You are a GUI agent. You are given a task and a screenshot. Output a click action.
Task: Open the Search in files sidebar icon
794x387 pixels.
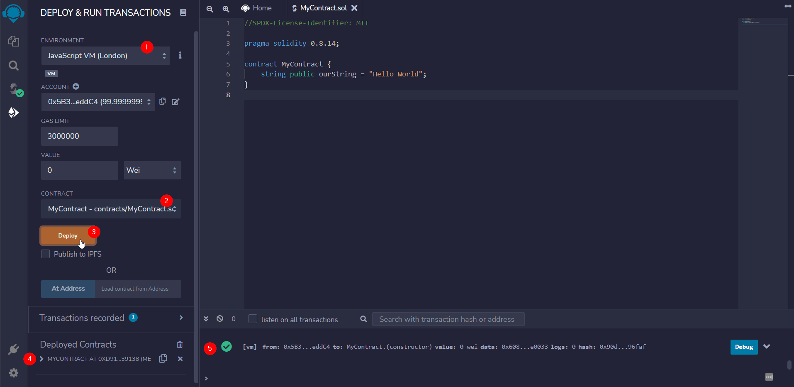14,66
